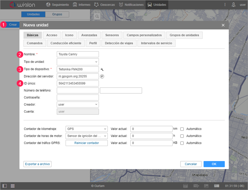The image size is (248, 190).
Task: Switch to the Grupos de unidades tab
Action: [x=184, y=35]
